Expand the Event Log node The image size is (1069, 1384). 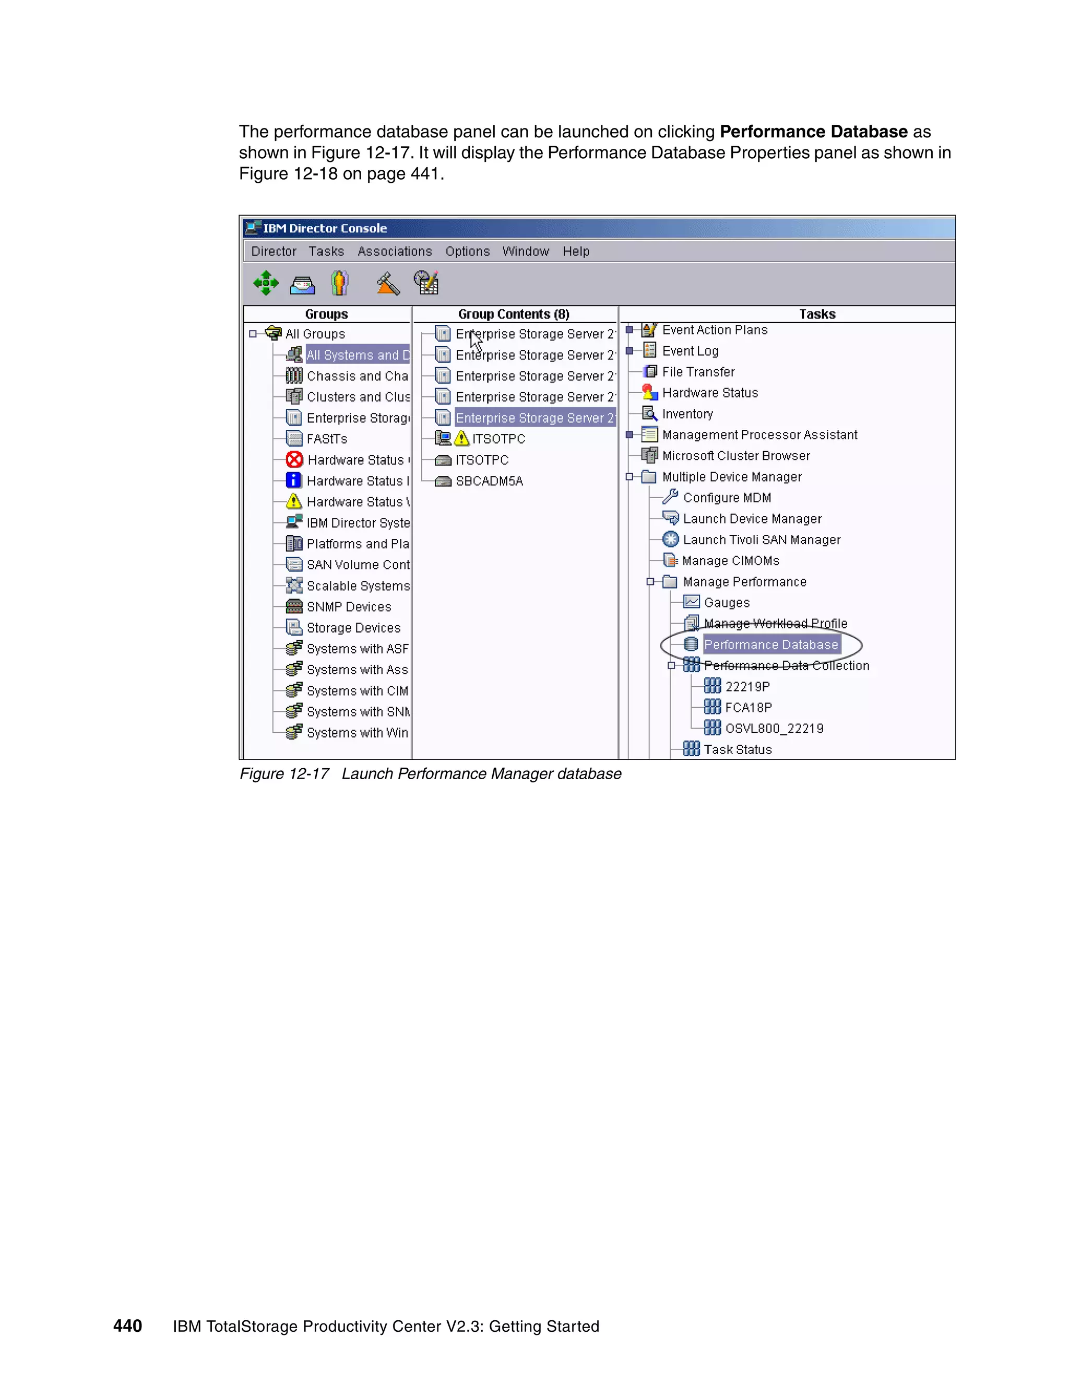pyautogui.click(x=629, y=350)
